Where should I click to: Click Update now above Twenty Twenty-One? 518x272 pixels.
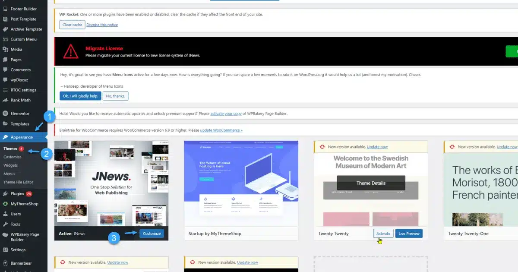coord(507,147)
